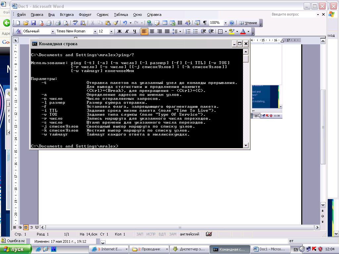Image resolution: width=339 pixels, height=254 pixels.
Task: Click the Columns icon
Action: pos(180,23)
